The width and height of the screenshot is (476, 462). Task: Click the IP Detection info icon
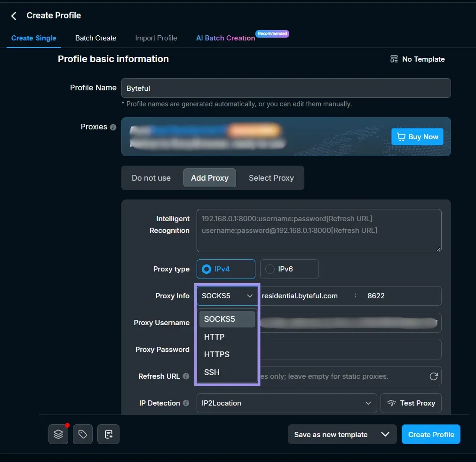tap(186, 403)
